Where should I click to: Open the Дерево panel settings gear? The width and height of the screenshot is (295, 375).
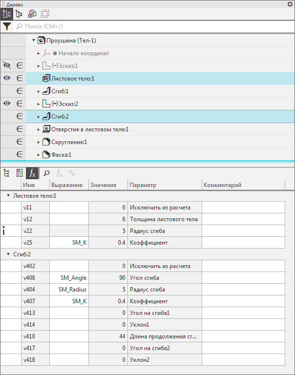tap(290, 4)
